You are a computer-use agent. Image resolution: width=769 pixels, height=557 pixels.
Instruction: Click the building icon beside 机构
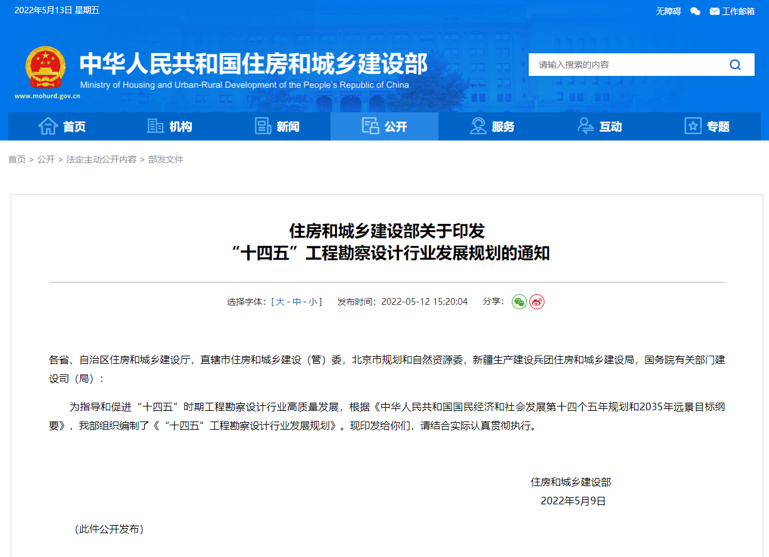tap(156, 126)
